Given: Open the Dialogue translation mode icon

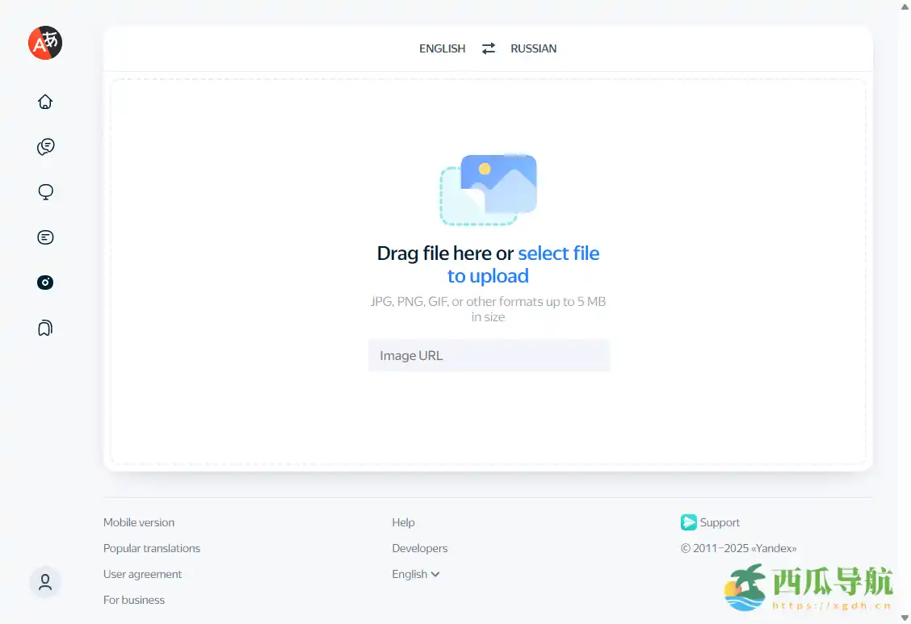Looking at the screenshot, I should point(45,146).
